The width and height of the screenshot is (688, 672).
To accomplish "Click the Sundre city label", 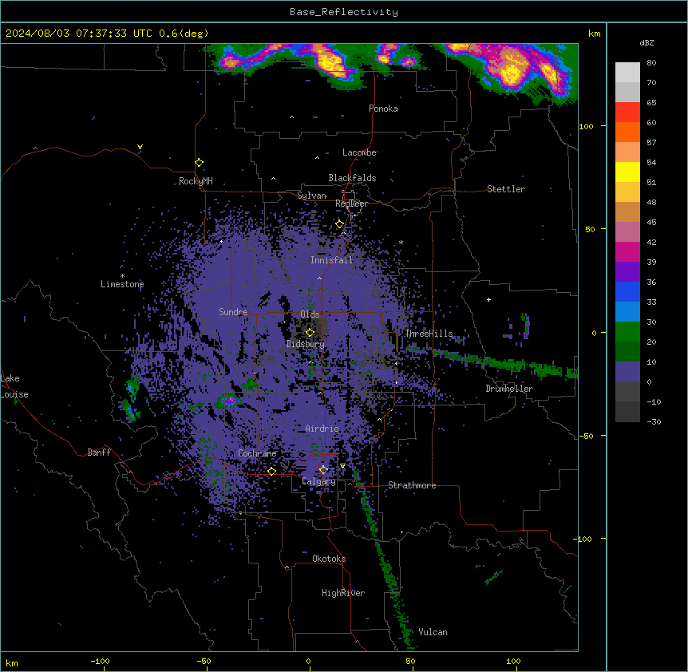I will (233, 312).
